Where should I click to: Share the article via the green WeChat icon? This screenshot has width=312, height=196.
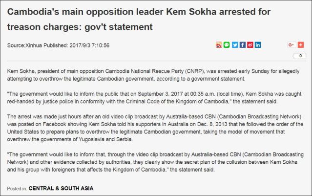pyautogui.click(x=227, y=45)
